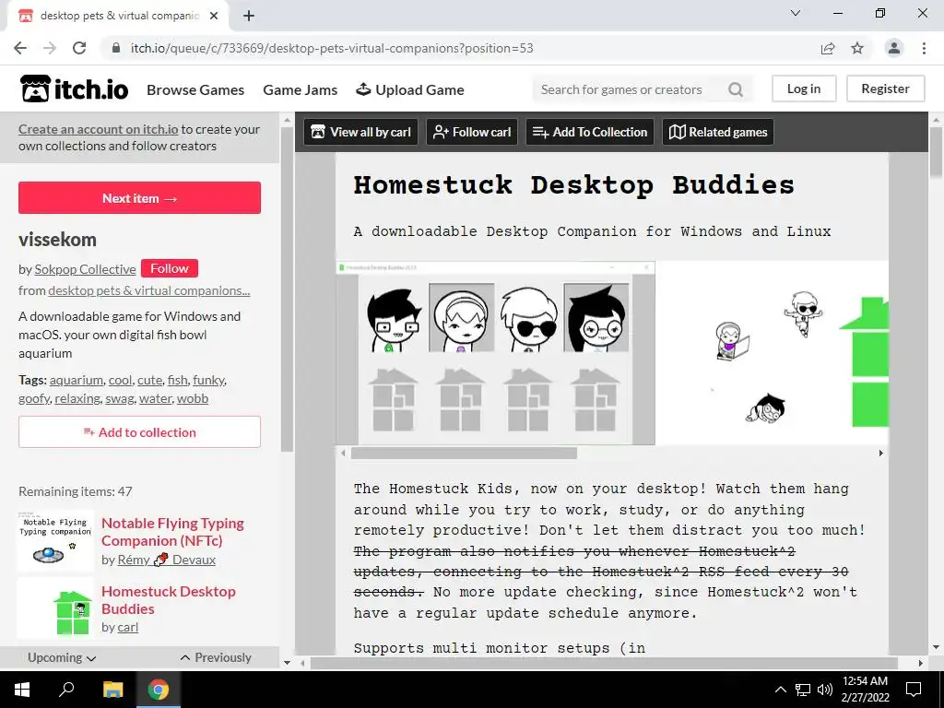Click screenshot gallery horizontal scrollbar thumb
Image resolution: width=944 pixels, height=708 pixels.
[x=464, y=453]
